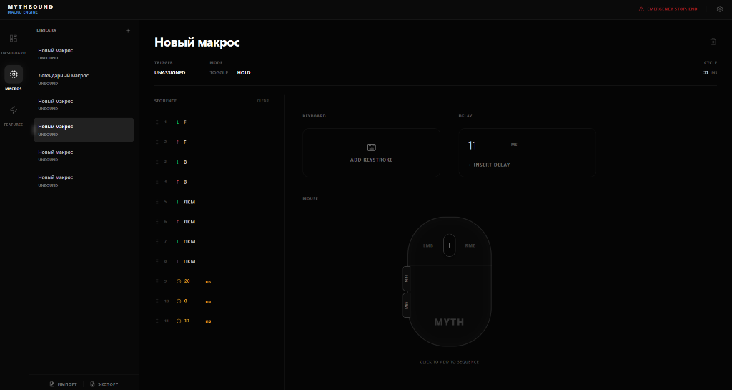Click the clock icon of step 11

tap(179, 321)
